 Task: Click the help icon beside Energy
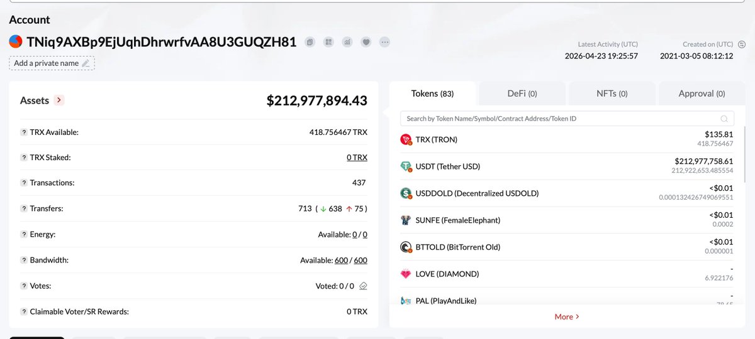tap(24, 234)
